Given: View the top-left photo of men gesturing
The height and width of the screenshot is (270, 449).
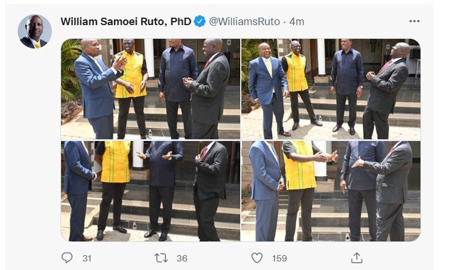Looking at the screenshot, I should pyautogui.click(x=150, y=89).
